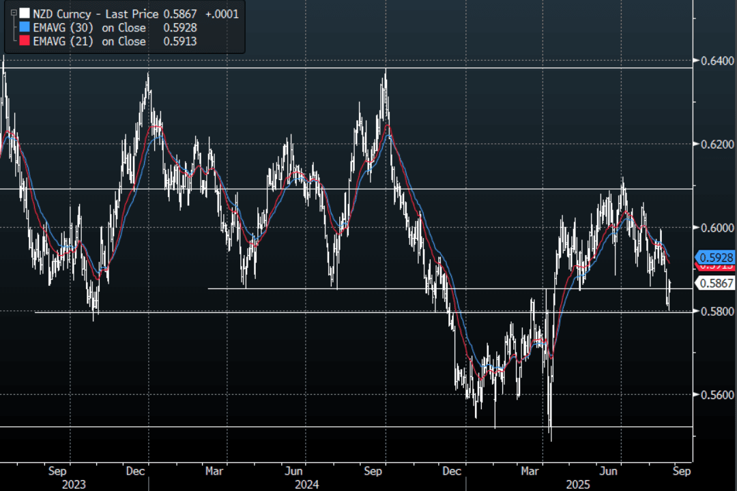Click the blue 0.5928 price axis tag

pyautogui.click(x=714, y=257)
